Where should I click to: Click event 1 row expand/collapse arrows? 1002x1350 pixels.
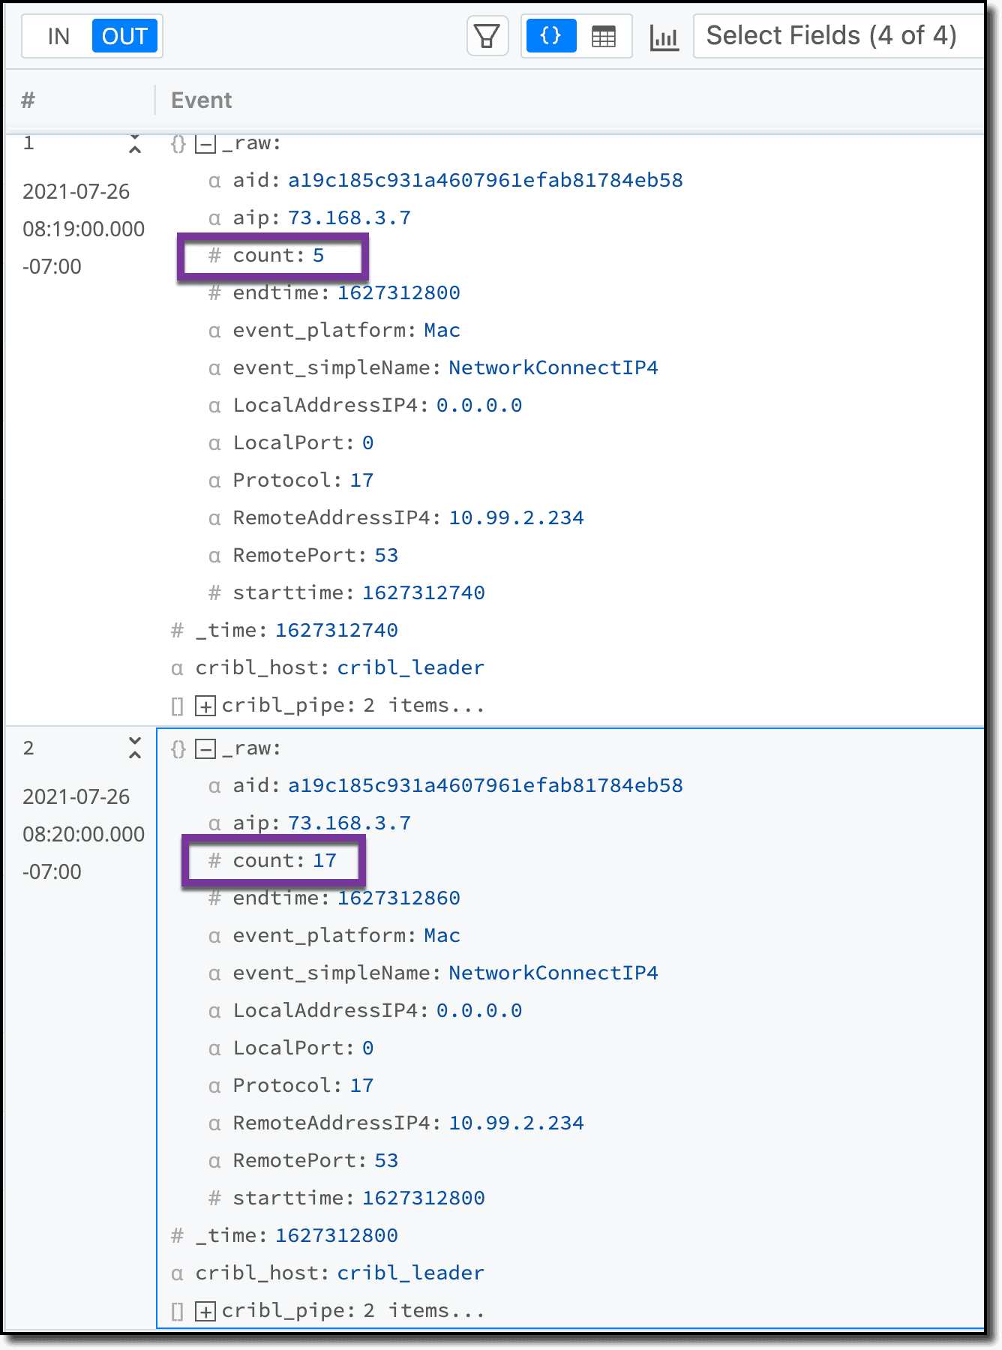click(135, 143)
